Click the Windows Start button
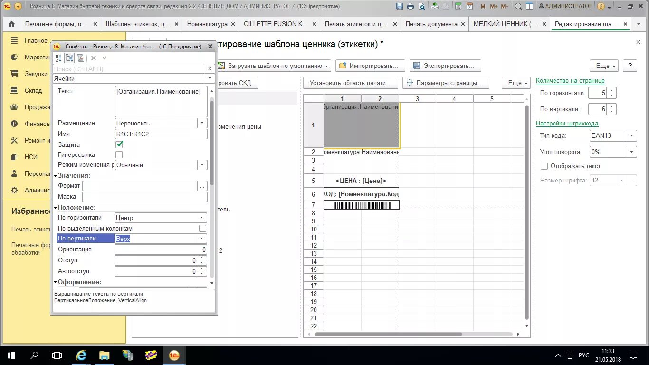Image resolution: width=649 pixels, height=365 pixels. [x=11, y=355]
